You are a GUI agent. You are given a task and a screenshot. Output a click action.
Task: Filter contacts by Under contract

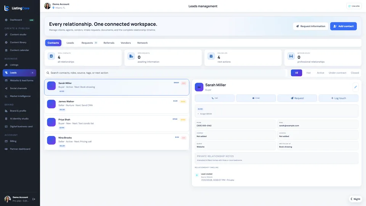coord(337,73)
